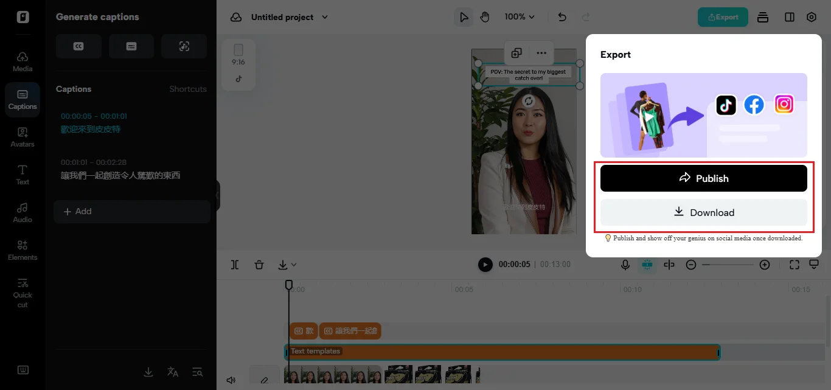Screen dimensions: 831x390
Task: Click the split clip icon
Action: [x=235, y=265]
